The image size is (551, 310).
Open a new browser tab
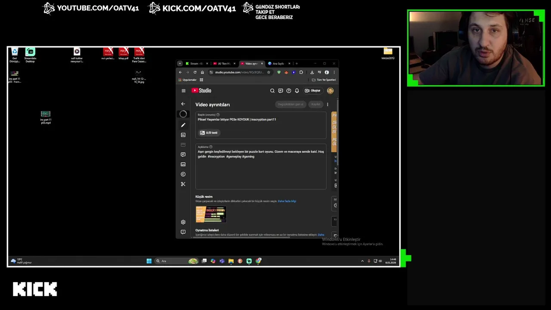(x=297, y=64)
